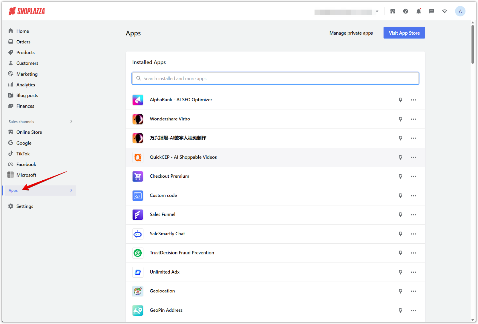
Task: Click the Sales Funnel app icon
Action: 138,215
